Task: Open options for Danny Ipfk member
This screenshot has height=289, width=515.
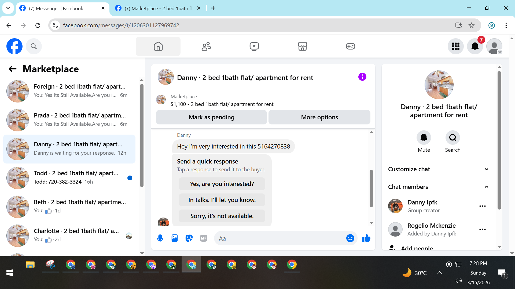Action: (x=483, y=206)
